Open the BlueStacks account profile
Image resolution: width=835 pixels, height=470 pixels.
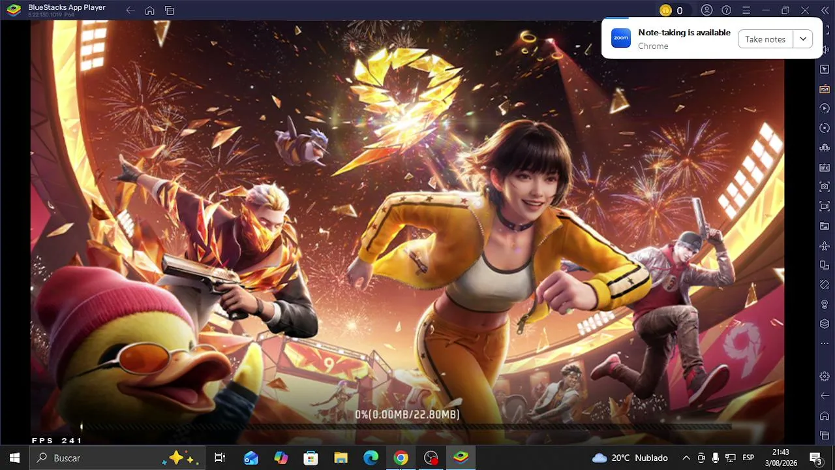[706, 10]
